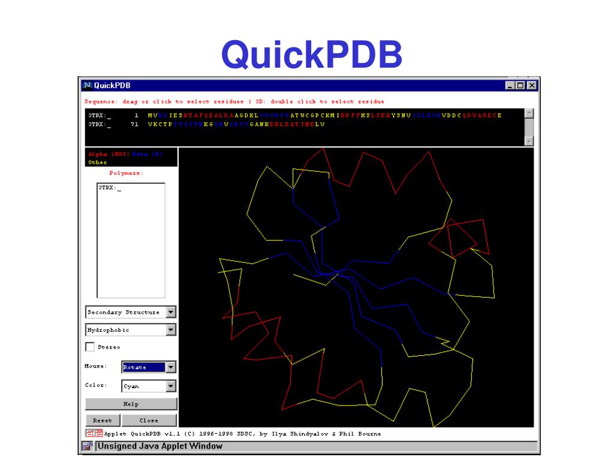The image size is (614, 460).
Task: Click the Reset button
Action: pos(103,420)
